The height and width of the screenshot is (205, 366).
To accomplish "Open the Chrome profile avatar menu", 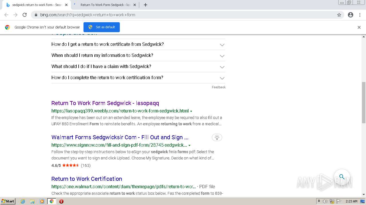I will click(x=351, y=15).
